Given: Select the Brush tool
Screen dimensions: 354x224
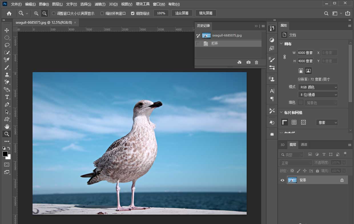Looking at the screenshot, I should pos(7,67).
